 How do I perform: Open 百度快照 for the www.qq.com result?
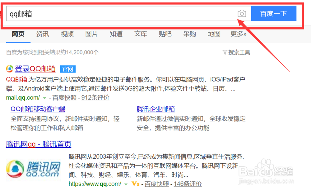[x=157, y=184]
